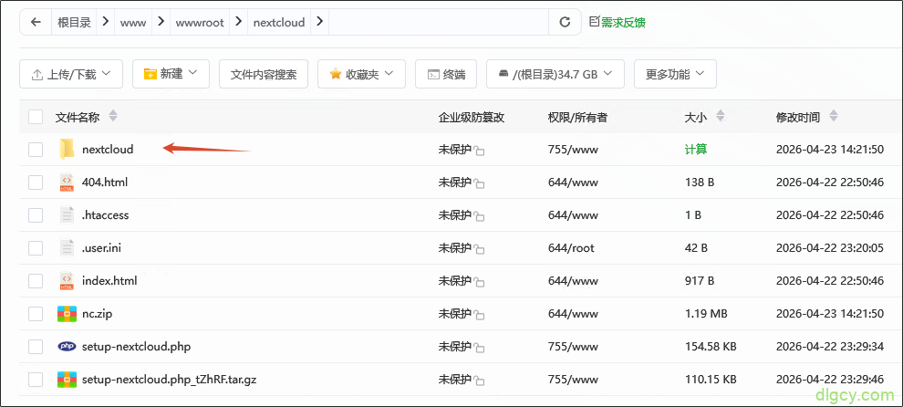Click the lock icon in the nc.zip row
This screenshot has width=903, height=407.
(x=479, y=316)
